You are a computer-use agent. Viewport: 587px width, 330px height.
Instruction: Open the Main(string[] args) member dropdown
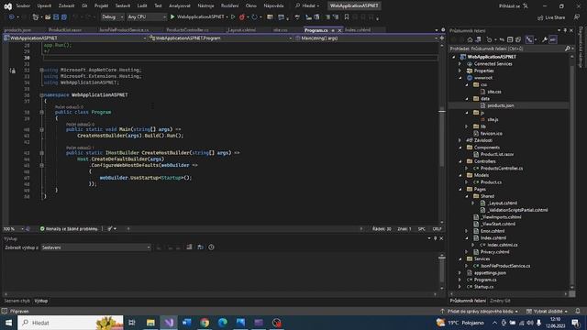tap(366, 38)
